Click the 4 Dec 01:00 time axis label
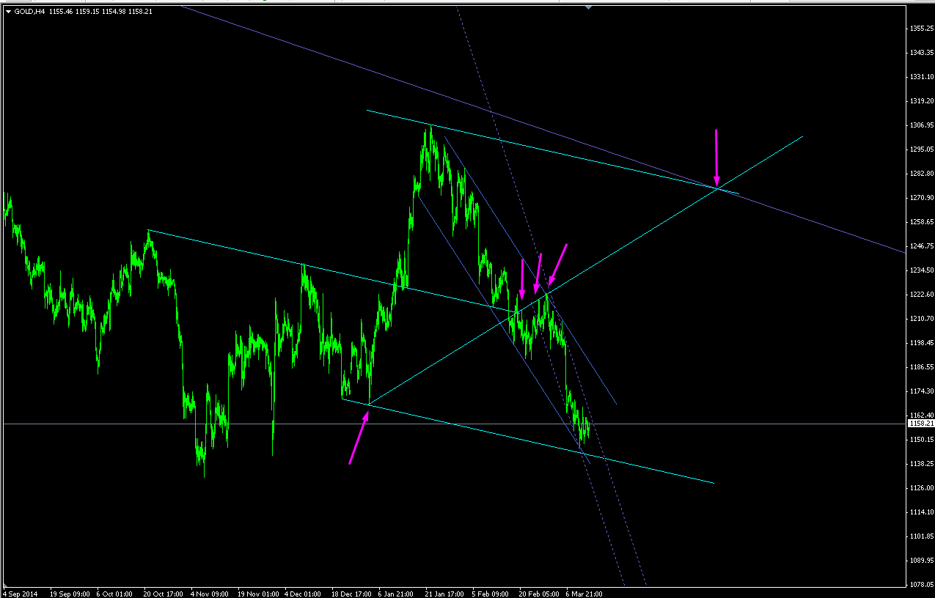The height and width of the screenshot is (598, 935). click(303, 594)
